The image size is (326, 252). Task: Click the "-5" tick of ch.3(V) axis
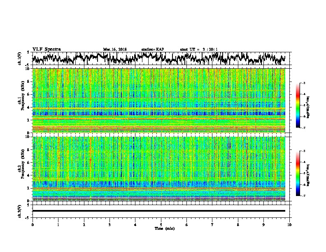pyautogui.click(x=28, y=218)
